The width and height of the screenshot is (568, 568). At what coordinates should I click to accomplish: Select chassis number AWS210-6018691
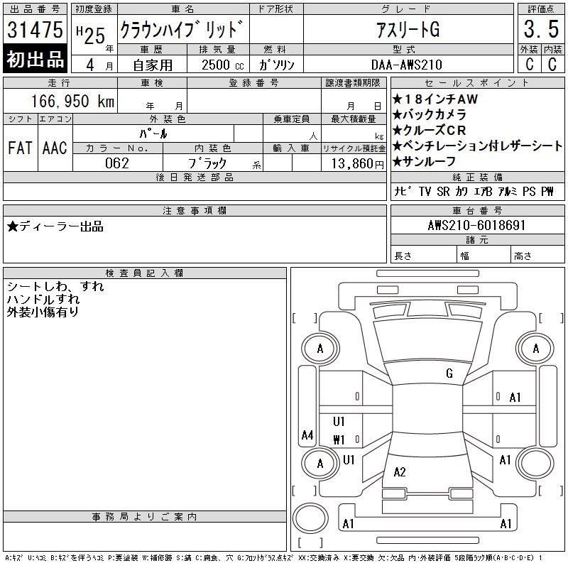(x=476, y=225)
